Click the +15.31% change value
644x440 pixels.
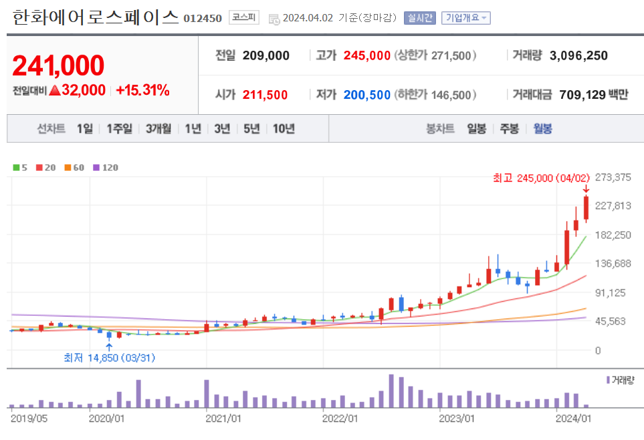(143, 90)
